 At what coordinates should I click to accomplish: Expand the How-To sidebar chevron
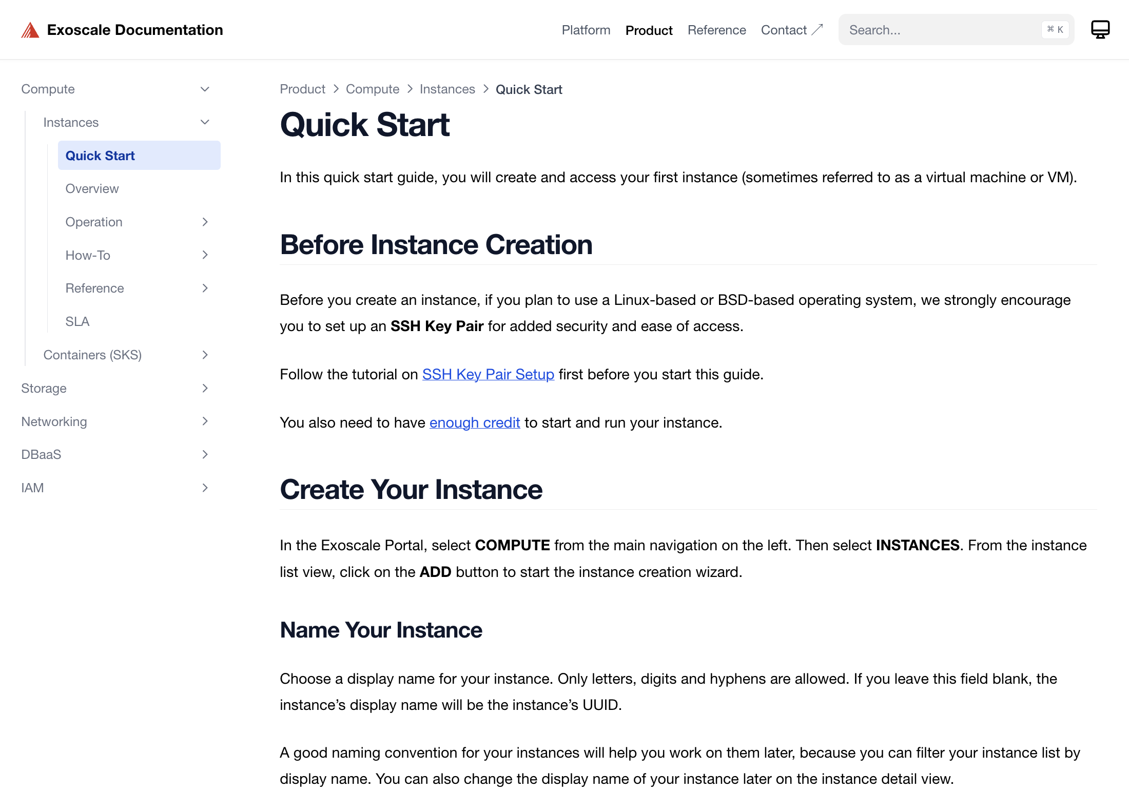[x=205, y=255]
